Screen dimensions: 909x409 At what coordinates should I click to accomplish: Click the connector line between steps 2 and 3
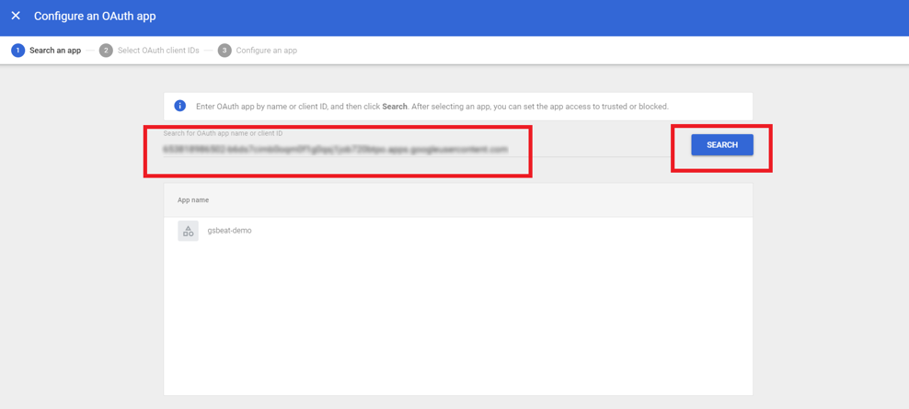[209, 51]
